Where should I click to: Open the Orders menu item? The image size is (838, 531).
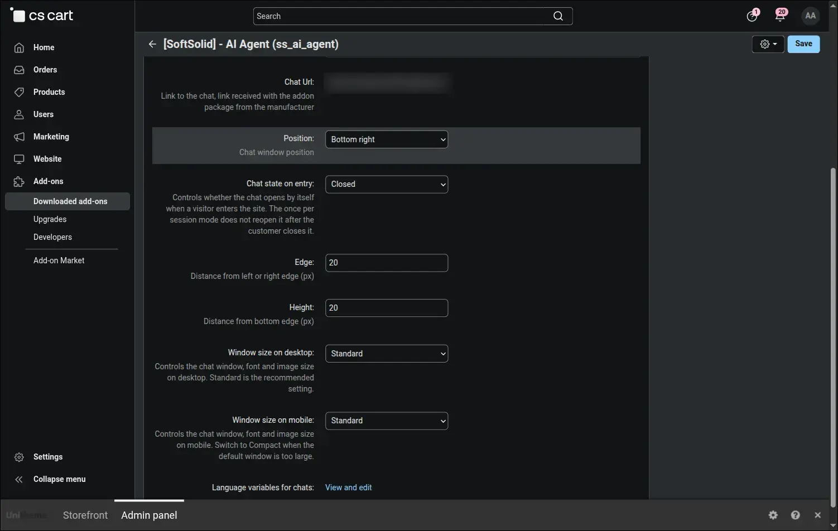tap(45, 70)
